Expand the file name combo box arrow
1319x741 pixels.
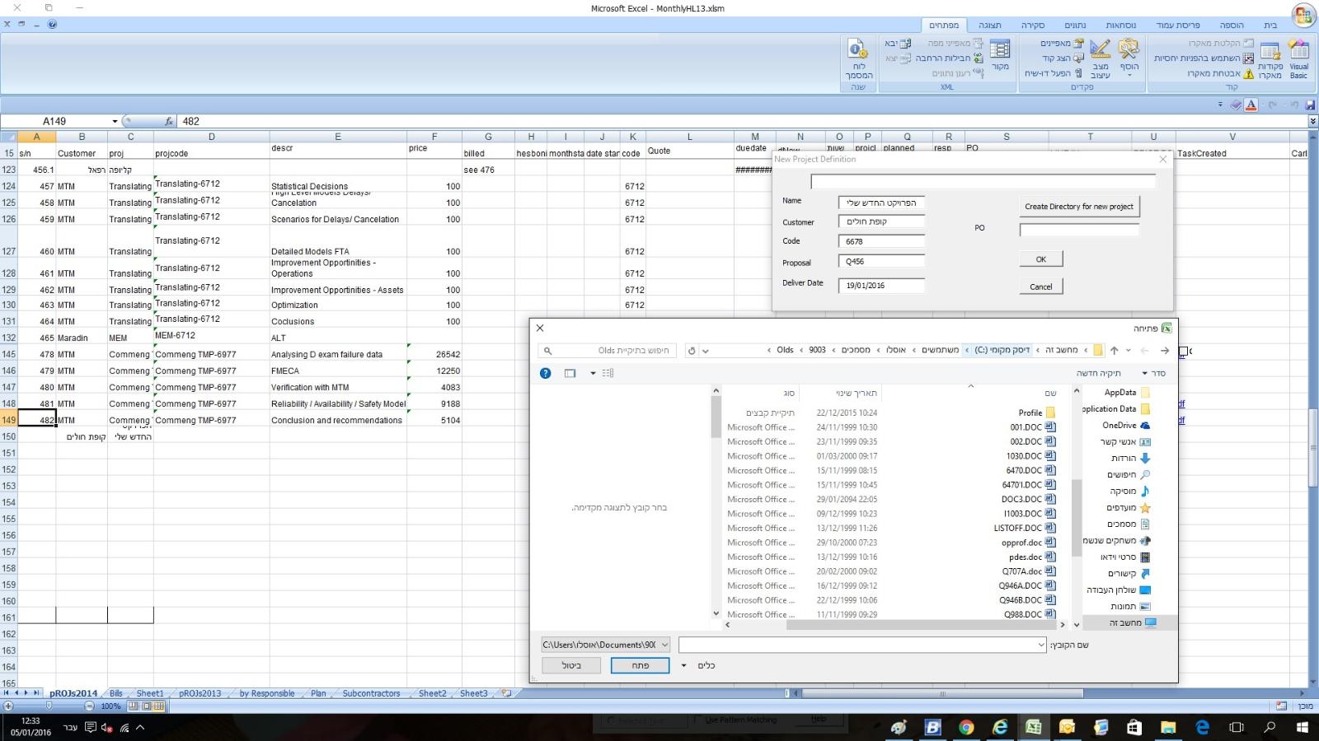point(1040,645)
